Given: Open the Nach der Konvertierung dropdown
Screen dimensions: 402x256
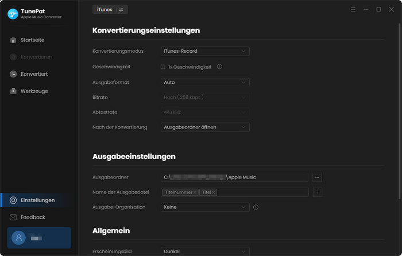Looking at the screenshot, I should click(205, 127).
